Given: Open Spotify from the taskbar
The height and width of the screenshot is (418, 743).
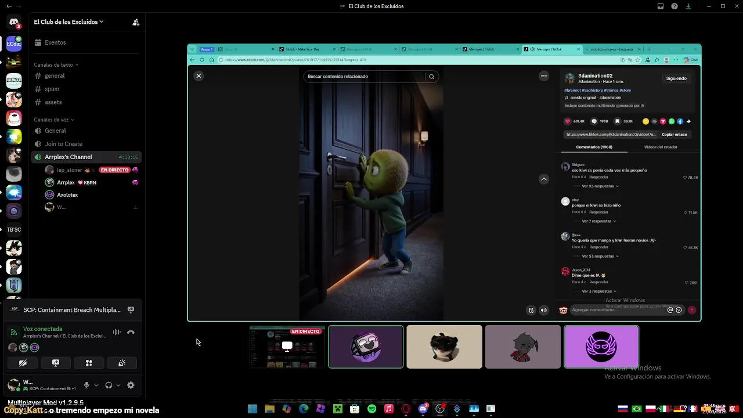Looking at the screenshot, I should (x=372, y=409).
